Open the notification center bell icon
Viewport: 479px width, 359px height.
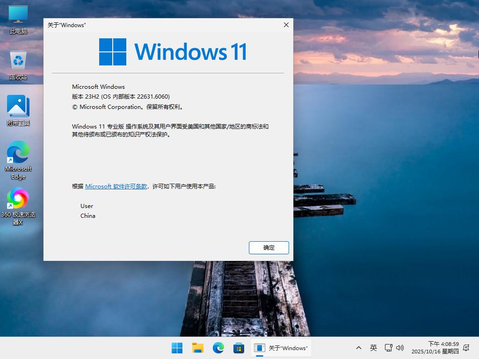[466, 348]
